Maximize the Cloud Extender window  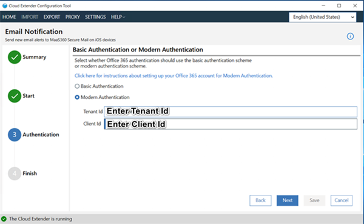click(339, 5)
